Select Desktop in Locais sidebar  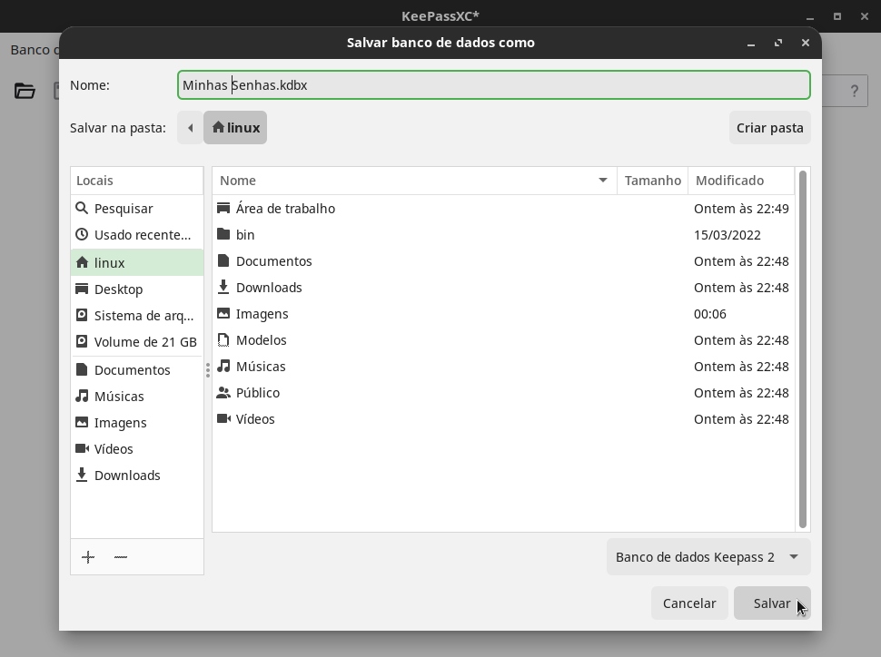136,289
